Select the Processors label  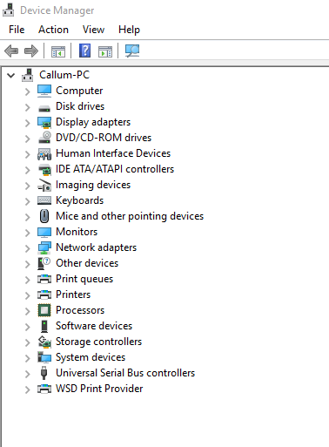tap(80, 310)
